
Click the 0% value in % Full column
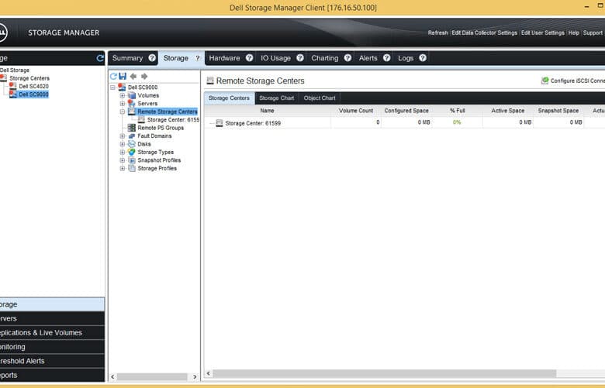click(x=457, y=122)
